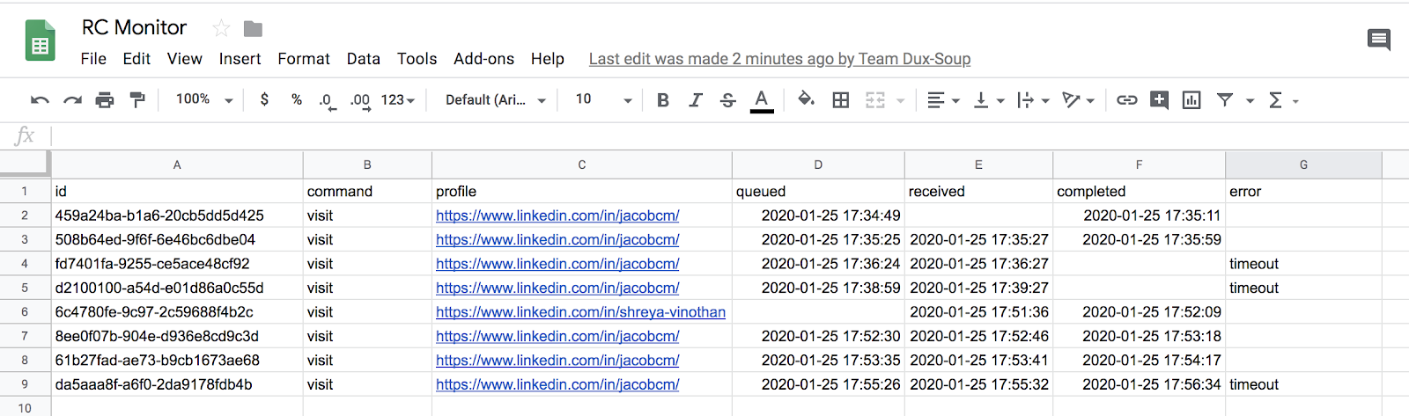Click the Undo arrow
Screen dimensions: 1409x416
pos(40,100)
